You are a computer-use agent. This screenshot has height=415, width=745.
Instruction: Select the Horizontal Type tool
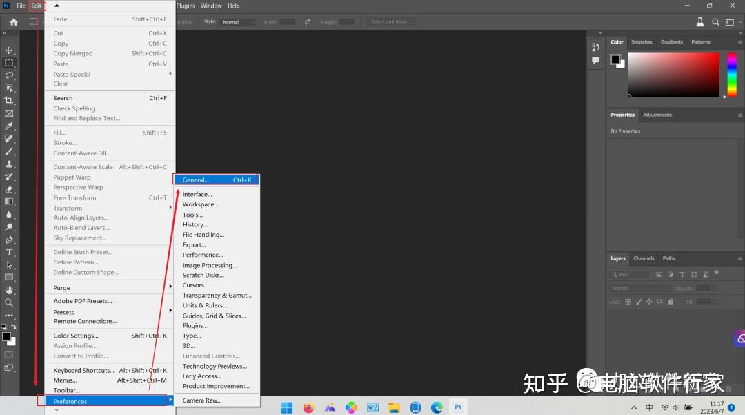tap(9, 253)
